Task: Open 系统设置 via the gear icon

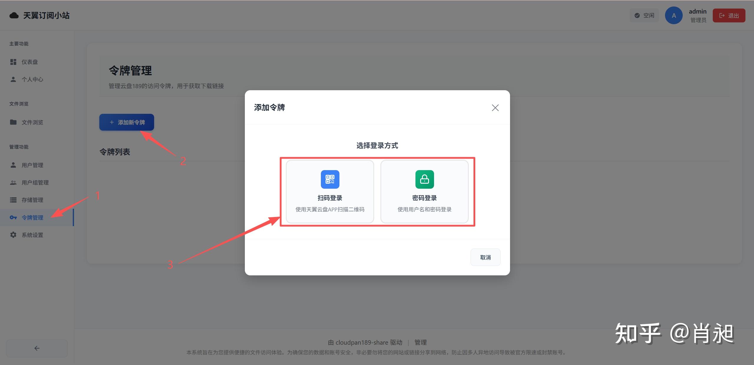Action: [13, 235]
